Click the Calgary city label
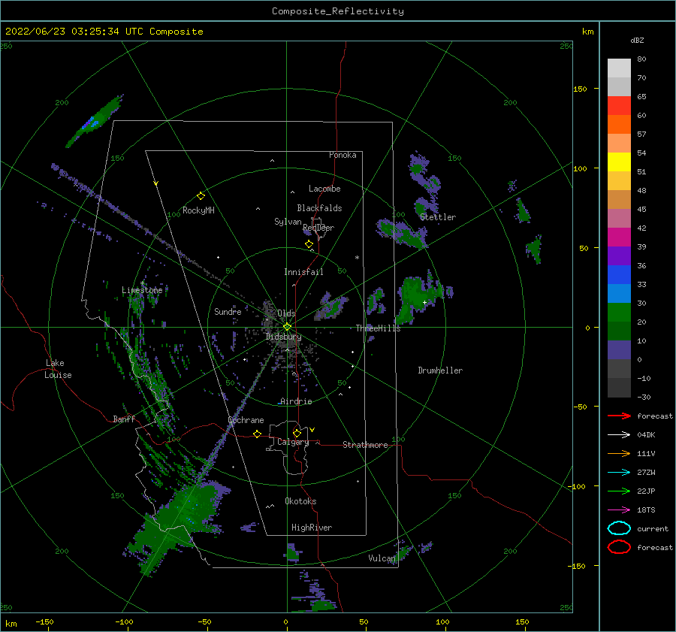The height and width of the screenshot is (632, 676). (x=293, y=442)
